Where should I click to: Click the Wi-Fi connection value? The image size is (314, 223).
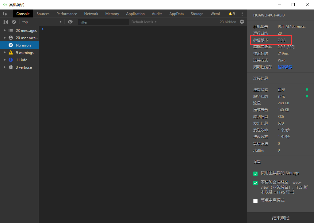tap(282, 60)
